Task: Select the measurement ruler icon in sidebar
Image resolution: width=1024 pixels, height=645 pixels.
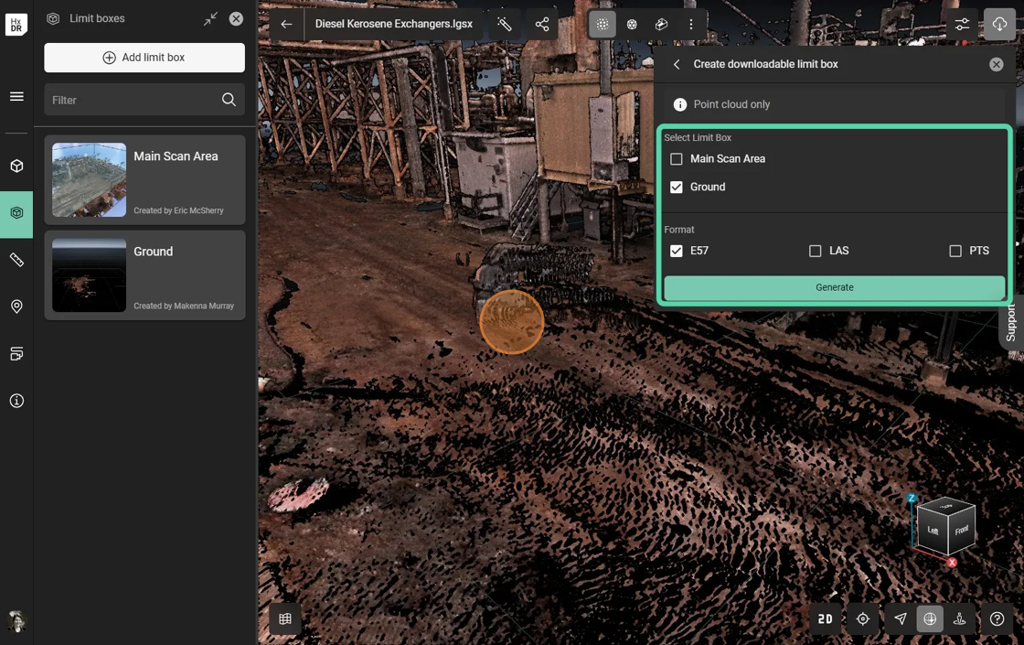Action: pos(16,260)
